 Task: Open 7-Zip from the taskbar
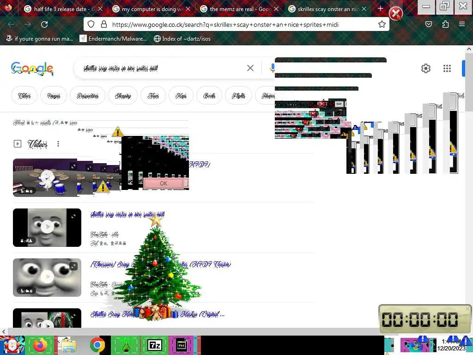[x=154, y=345]
